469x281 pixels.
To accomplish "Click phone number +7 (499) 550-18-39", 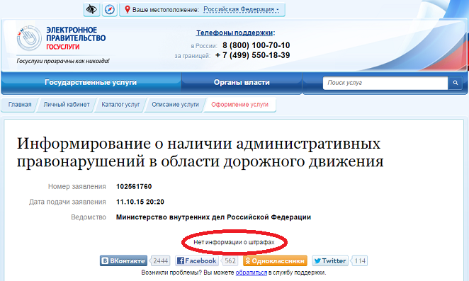I will point(252,55).
